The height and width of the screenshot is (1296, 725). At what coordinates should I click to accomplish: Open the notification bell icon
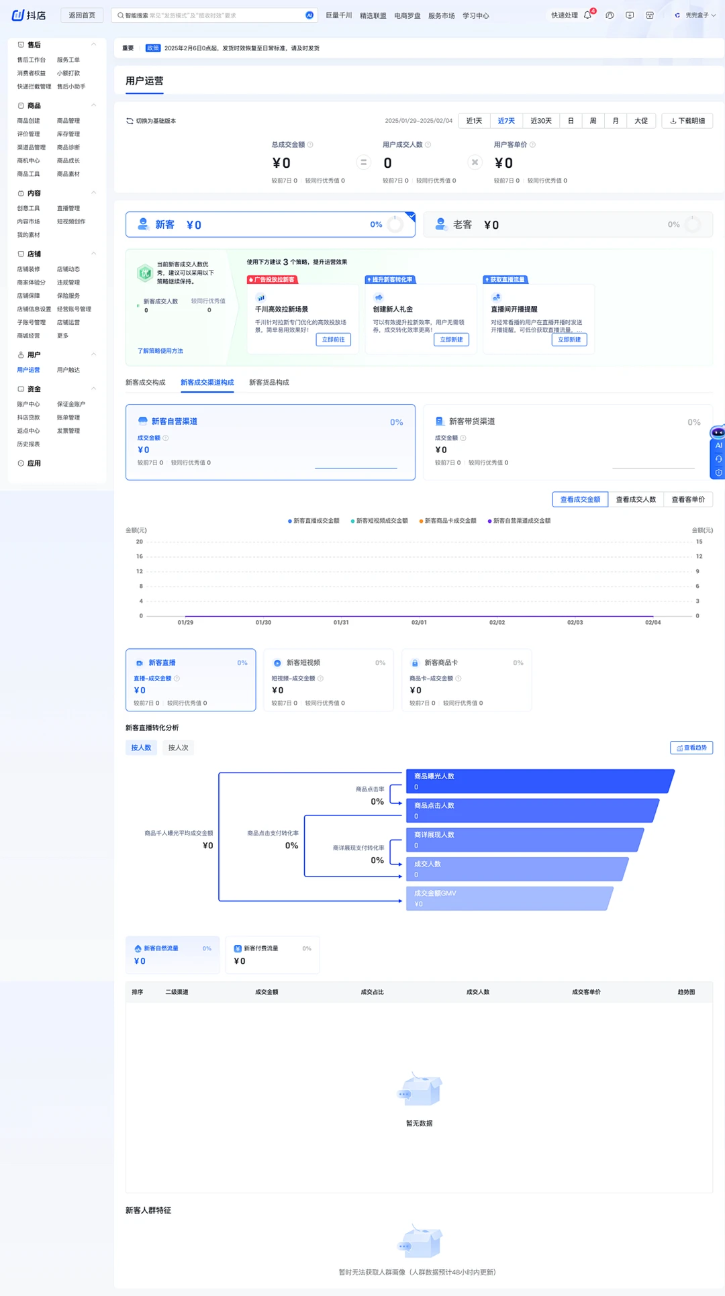pyautogui.click(x=588, y=15)
